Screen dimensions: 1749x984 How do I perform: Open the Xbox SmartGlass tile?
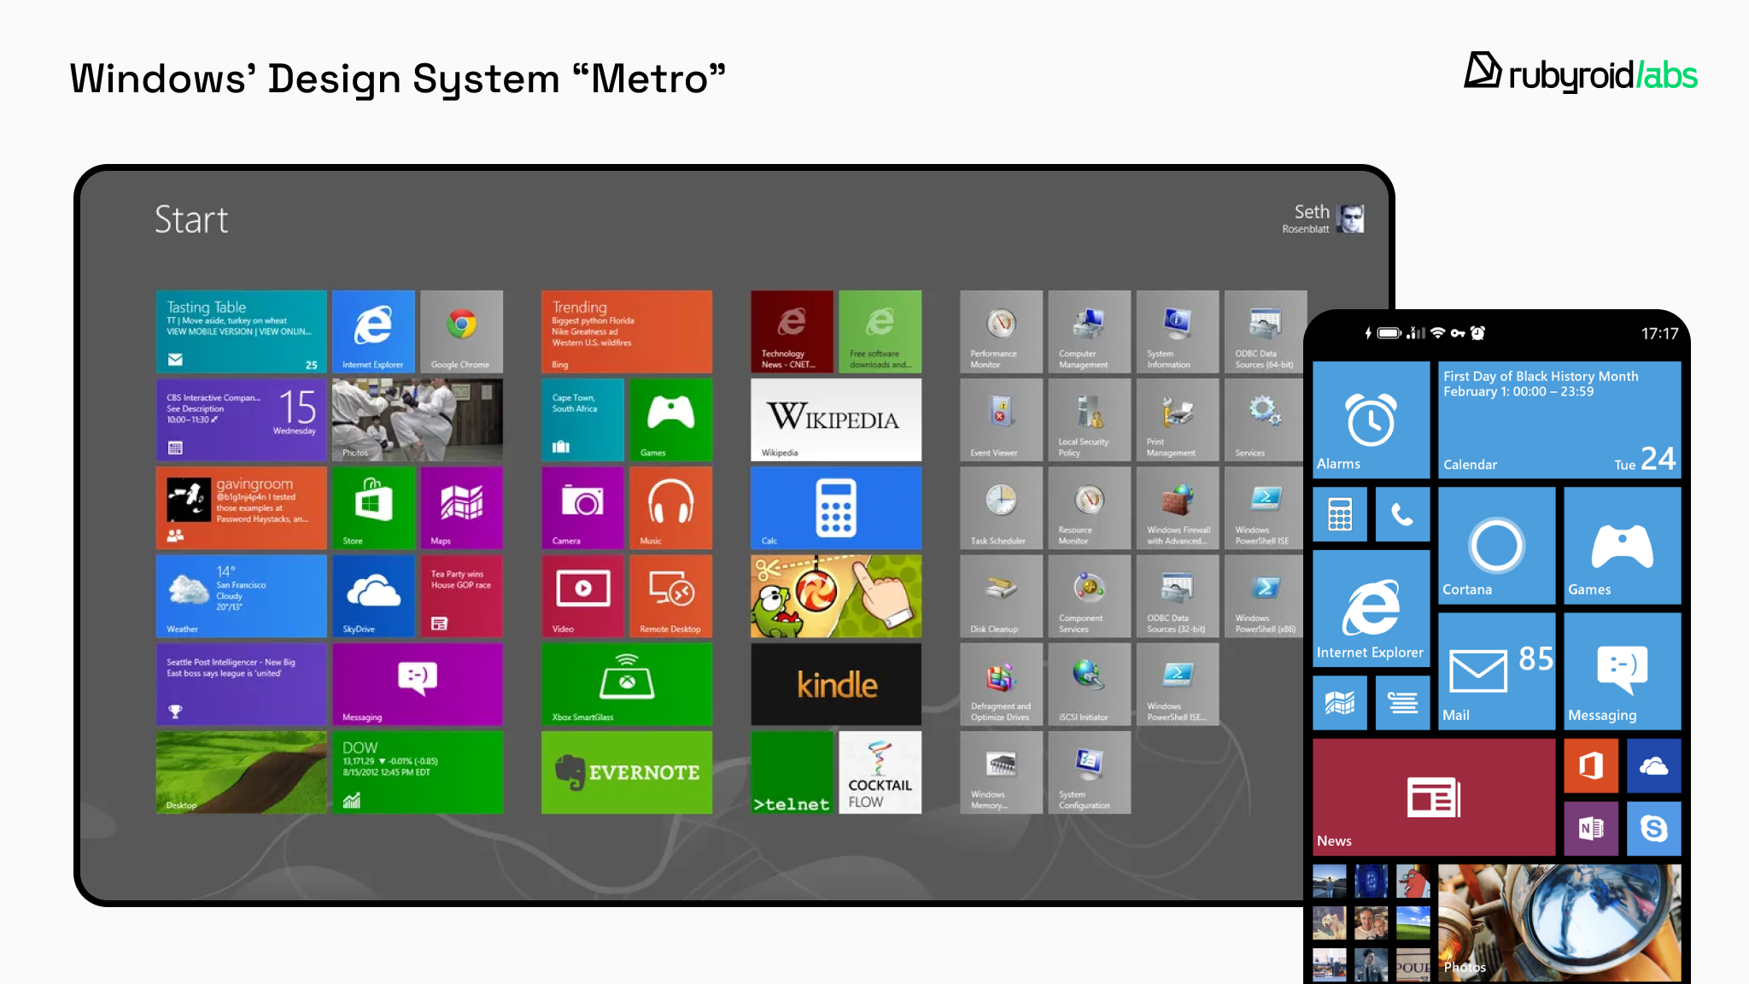pyautogui.click(x=626, y=683)
